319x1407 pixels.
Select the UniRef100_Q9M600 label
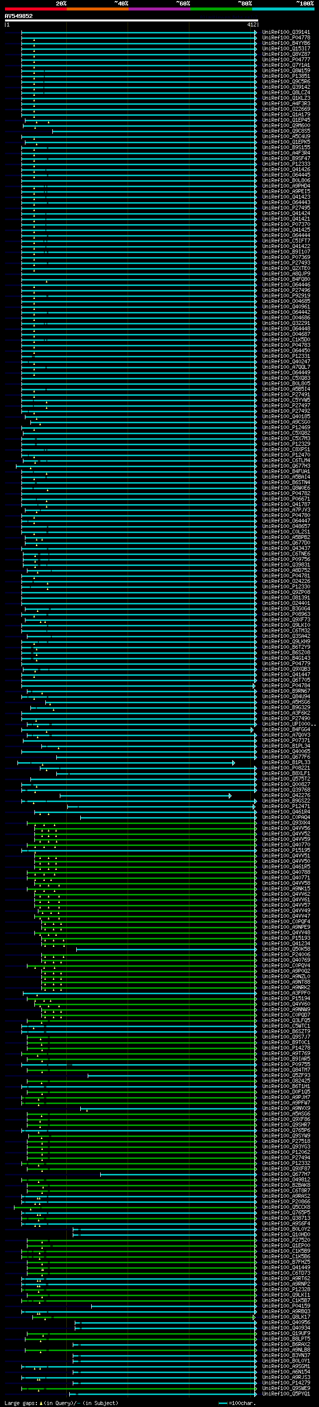coord(286,126)
